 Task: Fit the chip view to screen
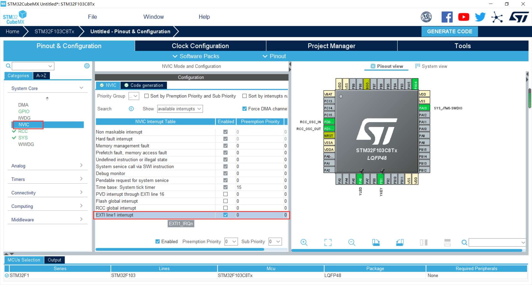pos(328,243)
